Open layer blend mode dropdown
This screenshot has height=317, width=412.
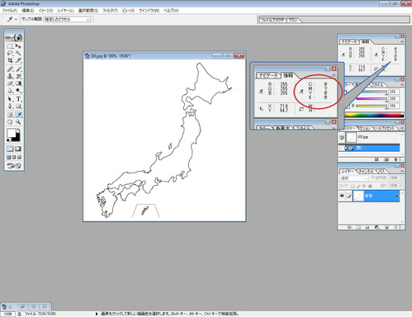point(354,178)
